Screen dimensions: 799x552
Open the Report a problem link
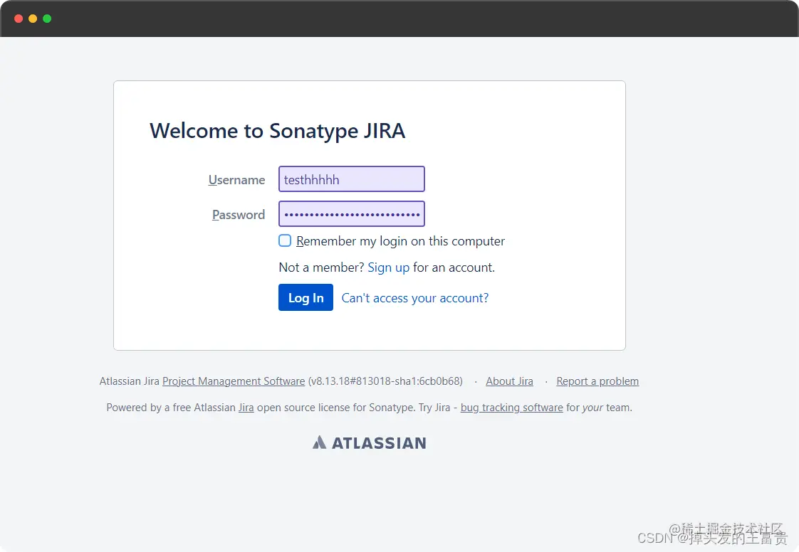coord(597,381)
